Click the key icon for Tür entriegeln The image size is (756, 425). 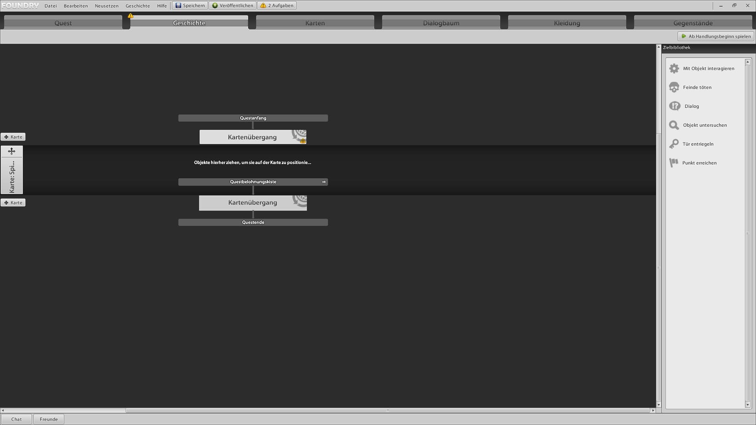674,144
